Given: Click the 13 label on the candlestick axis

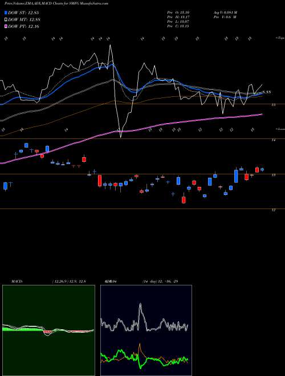Looking at the screenshot, I should tap(273, 175).
